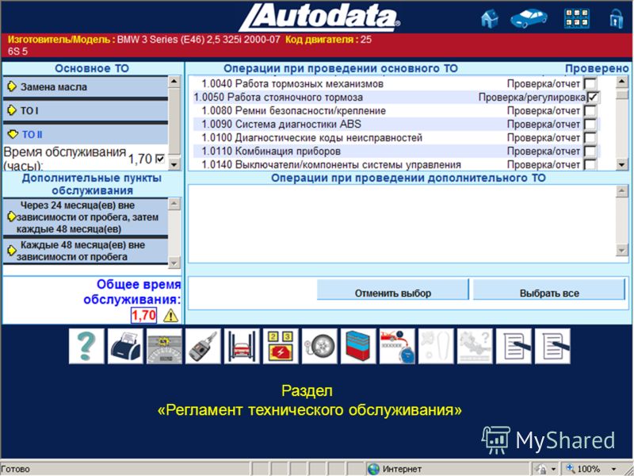Click the Код двигателя label in red bar
634x476 pixels.
pos(323,40)
